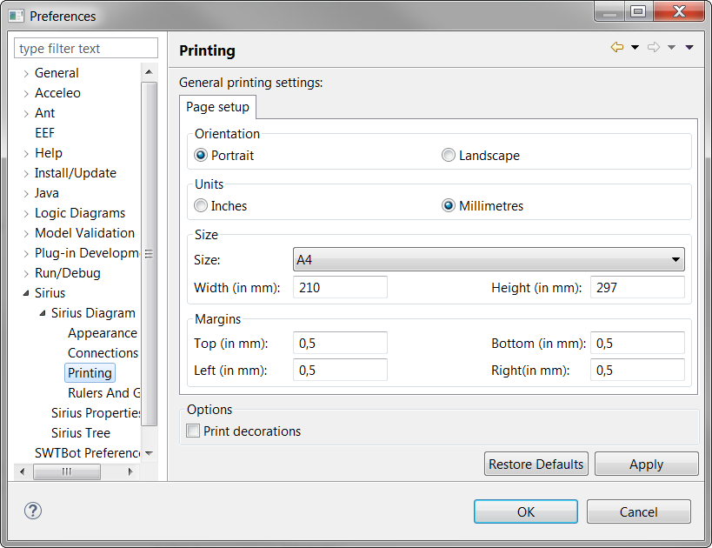Click the Preferences window title icon
Image resolution: width=712 pixels, height=548 pixels.
[x=17, y=16]
